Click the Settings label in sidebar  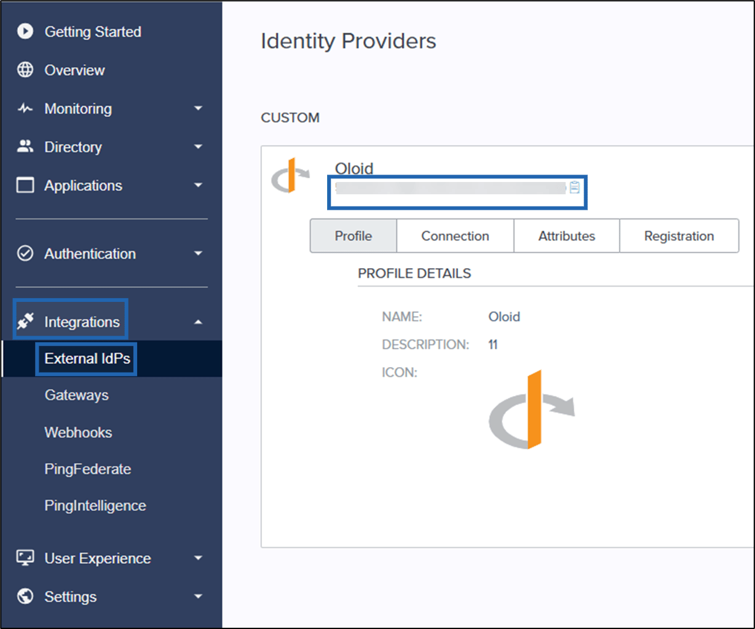click(71, 596)
